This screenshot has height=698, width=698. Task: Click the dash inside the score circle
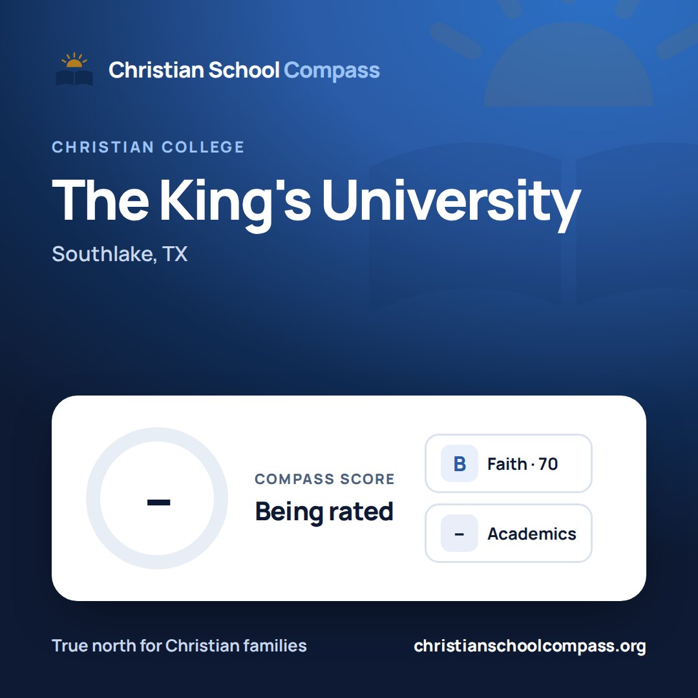(x=158, y=503)
